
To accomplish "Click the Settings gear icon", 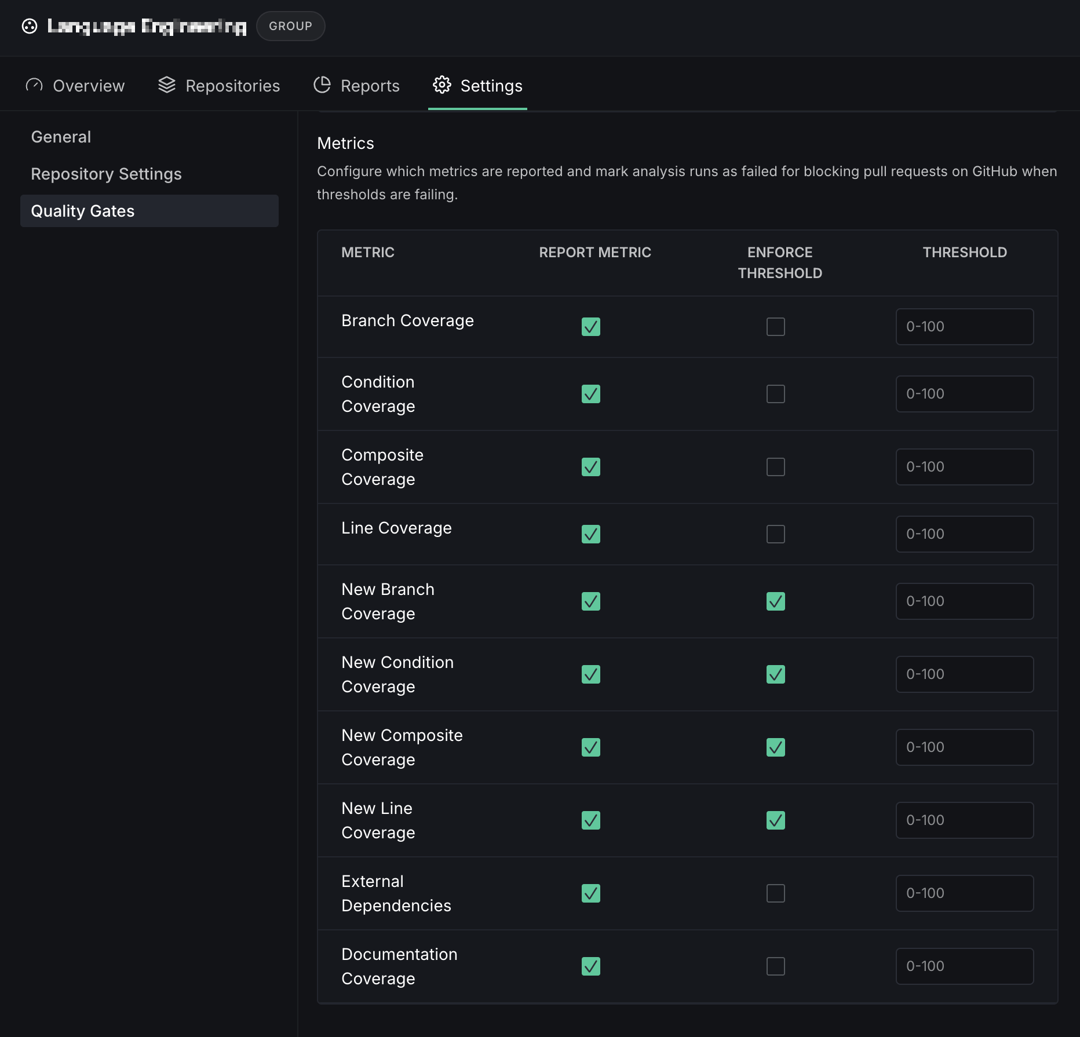I will (442, 85).
